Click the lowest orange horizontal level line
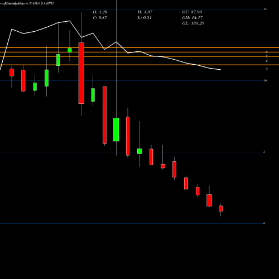This screenshot has width=279, height=279. pyautogui.click(x=139, y=65)
